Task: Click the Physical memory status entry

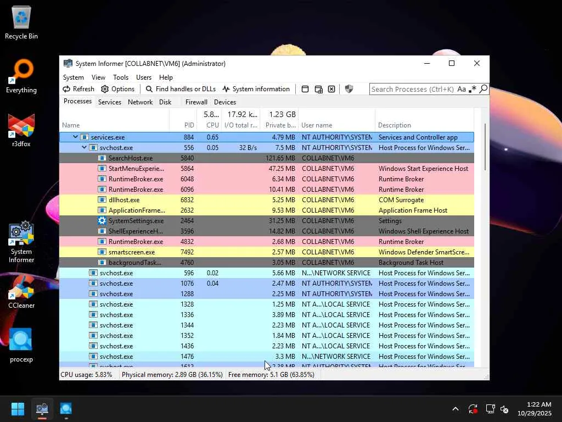Action: point(172,375)
